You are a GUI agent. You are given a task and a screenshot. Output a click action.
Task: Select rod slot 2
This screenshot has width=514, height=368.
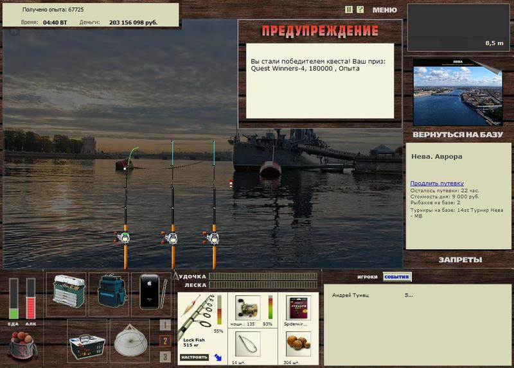(165, 341)
